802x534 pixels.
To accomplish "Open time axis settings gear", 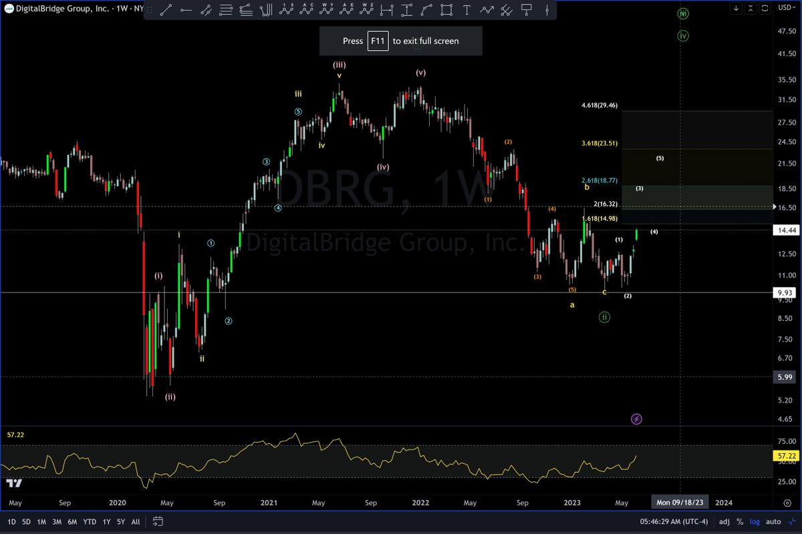I will [787, 503].
